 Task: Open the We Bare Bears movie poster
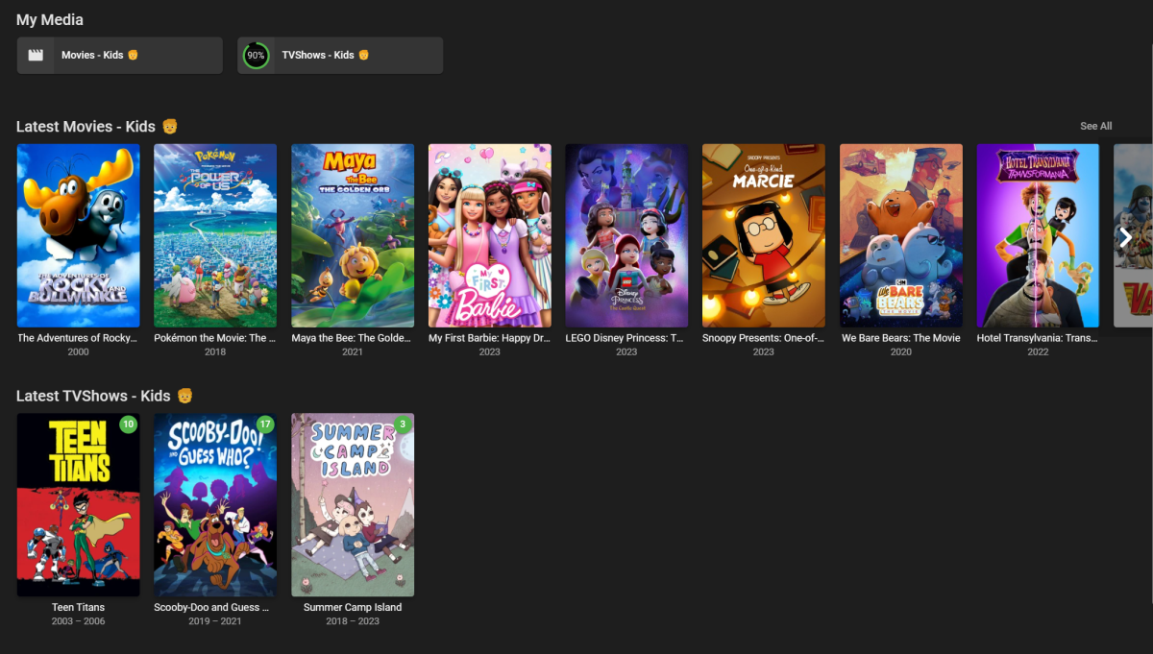point(901,235)
